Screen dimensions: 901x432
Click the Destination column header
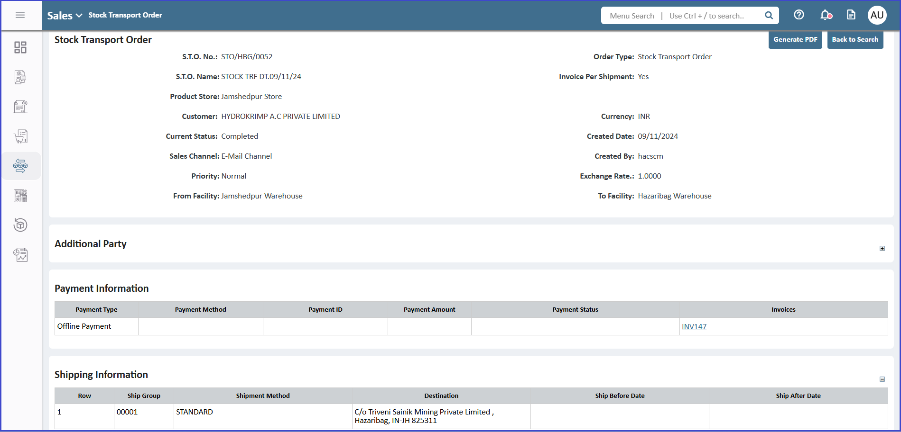[x=441, y=396]
